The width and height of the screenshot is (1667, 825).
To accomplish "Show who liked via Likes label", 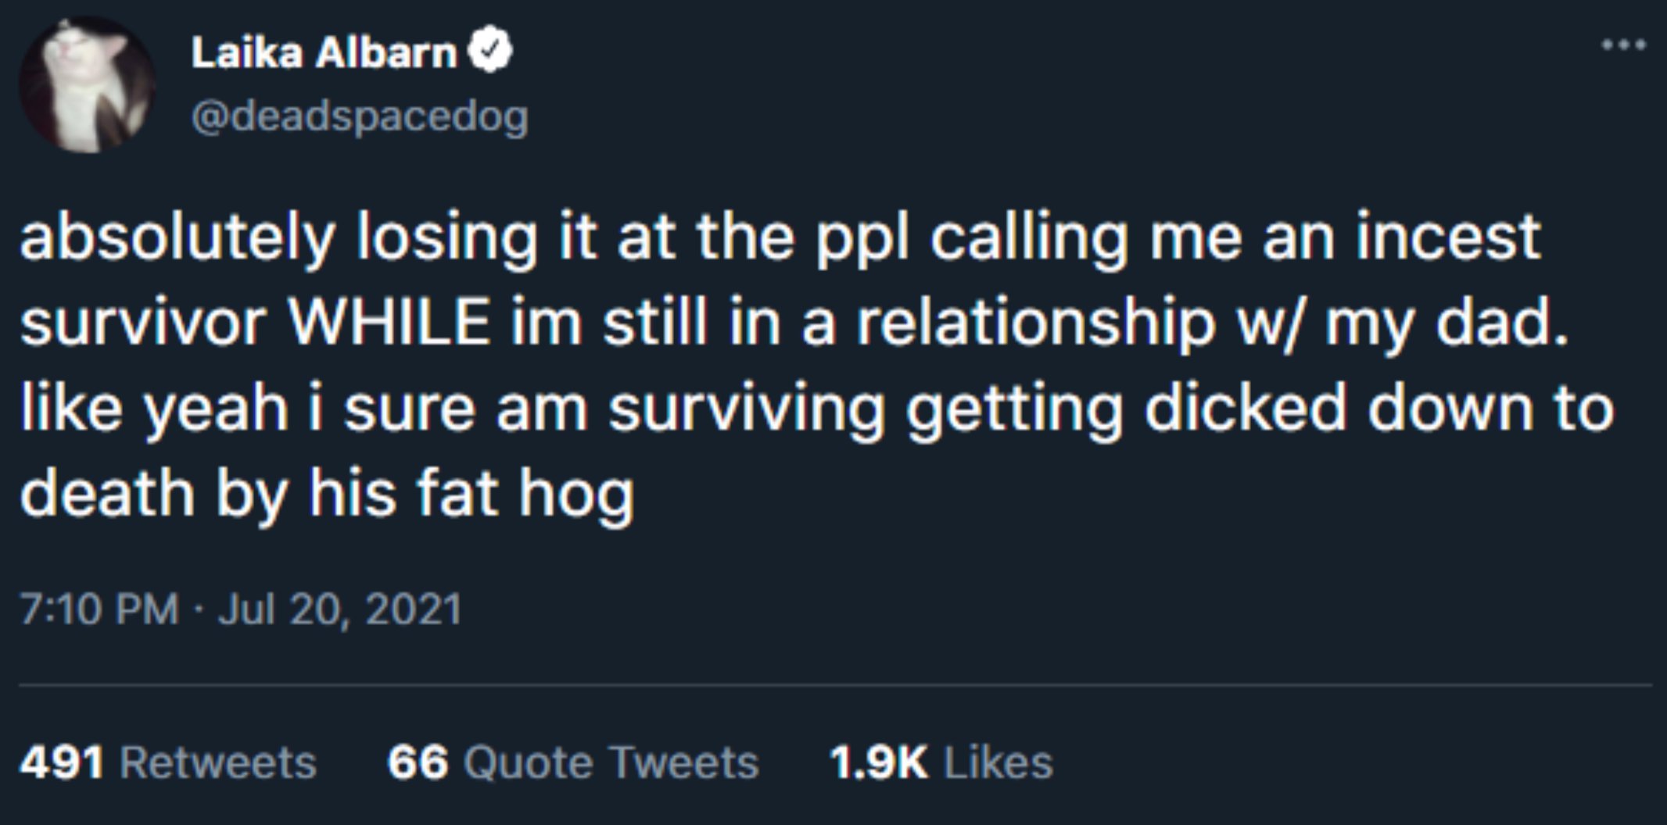I will pyautogui.click(x=998, y=762).
